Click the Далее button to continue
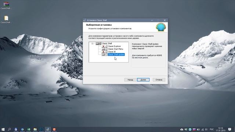The height and width of the screenshot is (132, 235). click(x=143, y=80)
